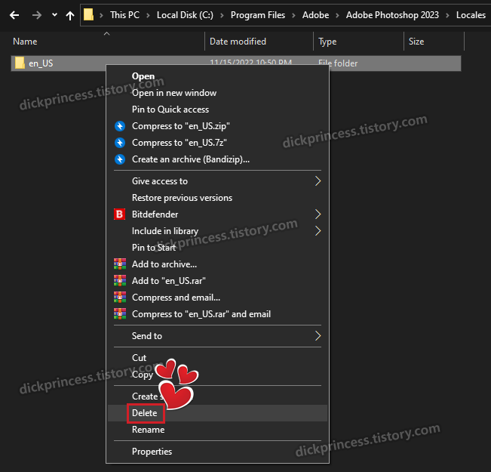Sort by Name column header
Screen dimensions: 491x472
coord(25,42)
